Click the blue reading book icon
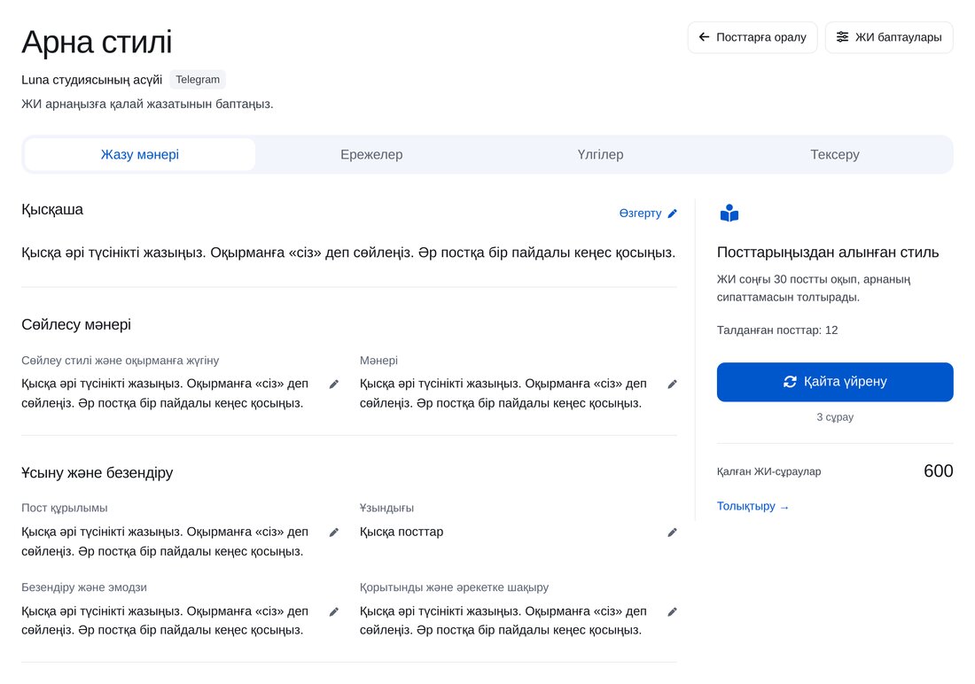Viewport: 975px width, 684px height. [x=729, y=214]
